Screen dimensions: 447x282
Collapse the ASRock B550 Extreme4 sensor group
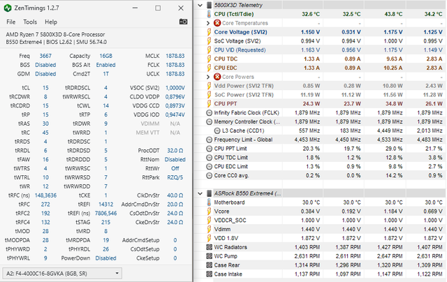200,193
